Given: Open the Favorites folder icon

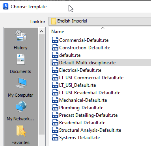Looking at the screenshot, I should pyautogui.click(x=21, y=131).
